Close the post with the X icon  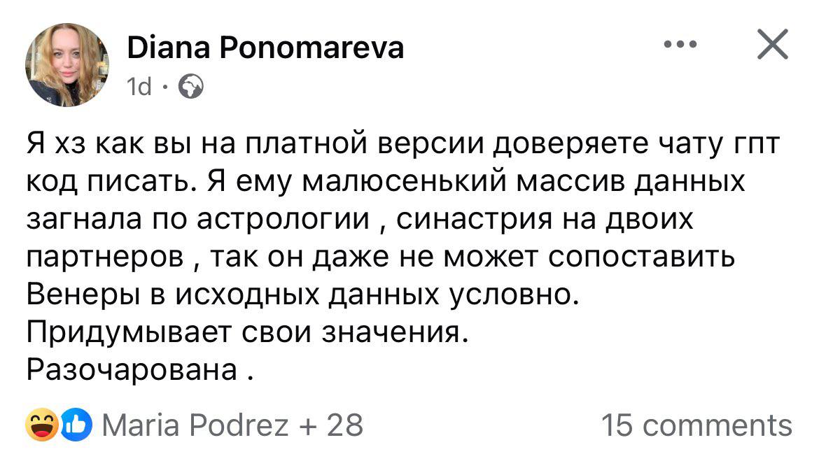pos(771,47)
